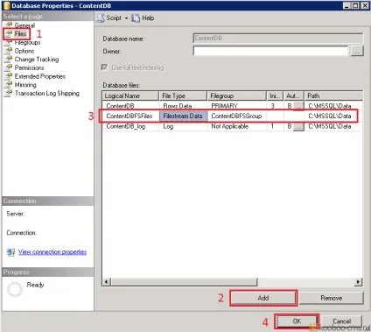Click the Remove button
This screenshot has height=332, width=371.
click(332, 298)
